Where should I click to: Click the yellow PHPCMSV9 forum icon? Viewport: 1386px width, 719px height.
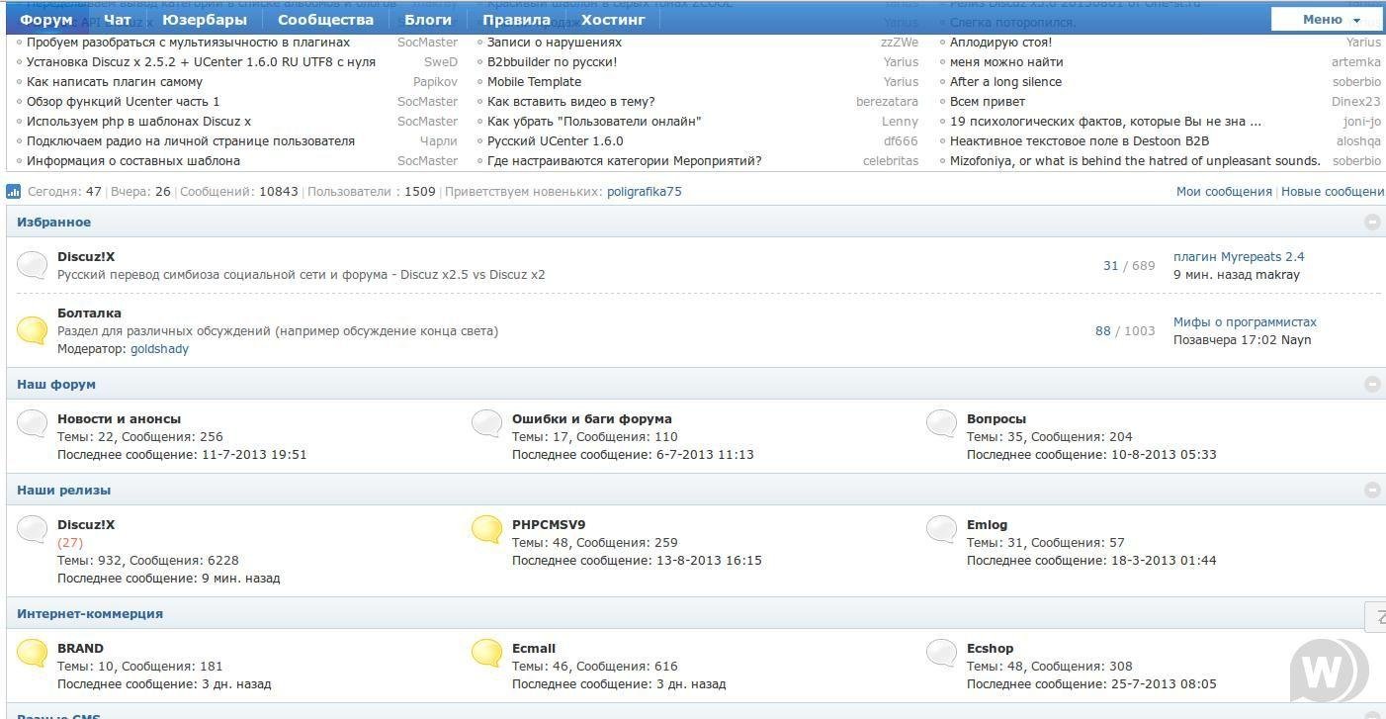[x=486, y=530]
